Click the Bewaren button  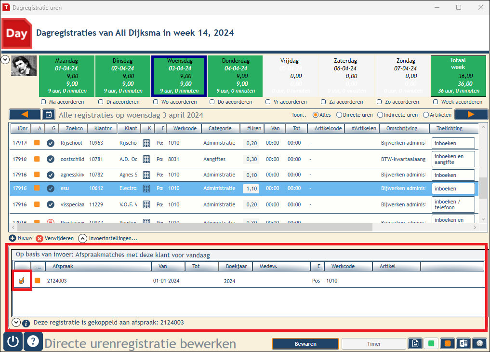305,344
